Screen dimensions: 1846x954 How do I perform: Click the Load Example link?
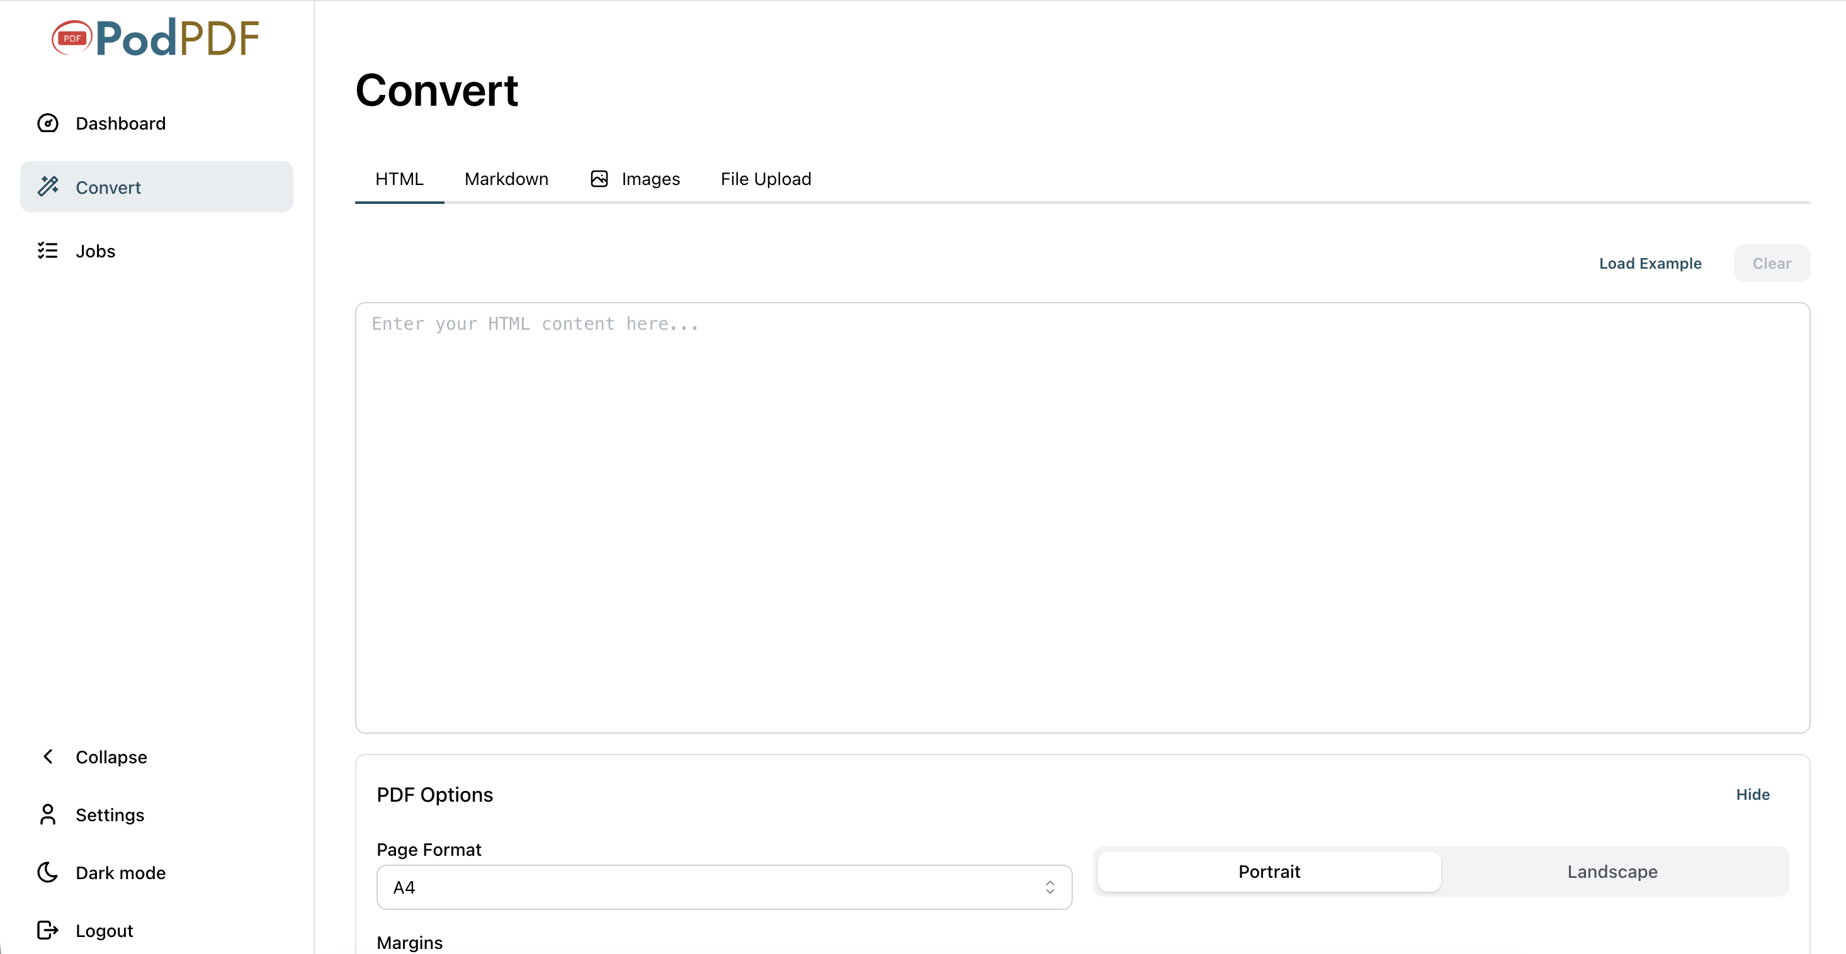pos(1650,263)
